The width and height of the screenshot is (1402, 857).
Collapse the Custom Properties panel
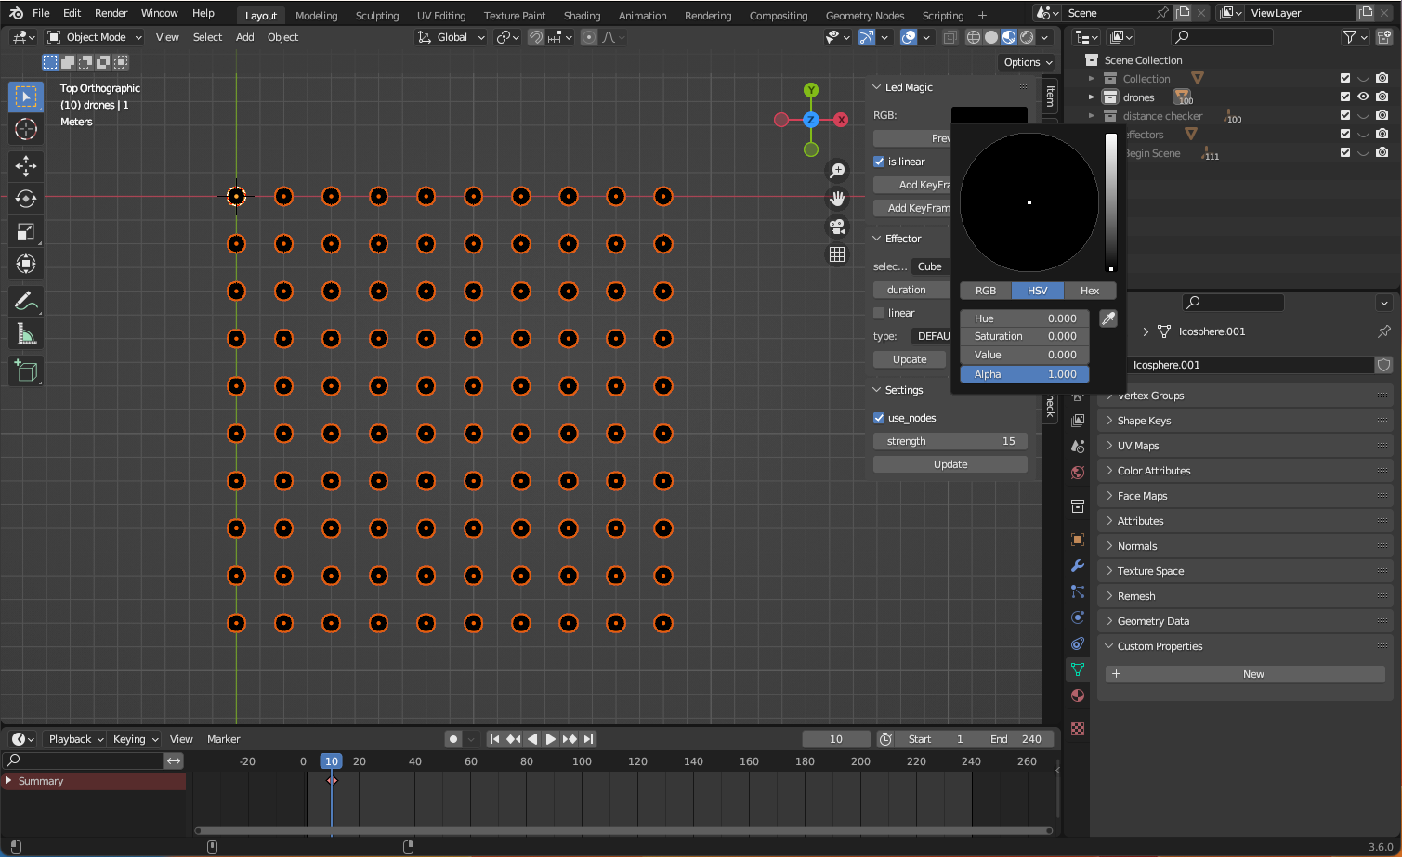1159,646
